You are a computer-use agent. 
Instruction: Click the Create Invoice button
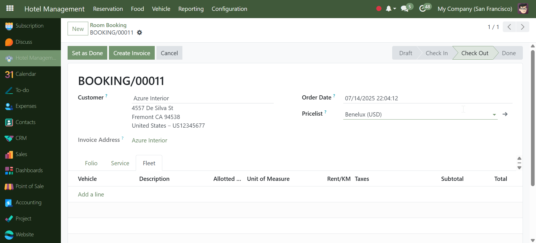(x=132, y=53)
